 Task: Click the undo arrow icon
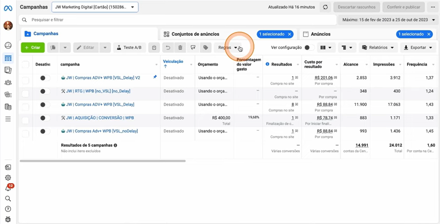click(168, 48)
